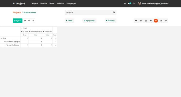Select the active Pivot view icon
The image size is (181, 97).
156,21
